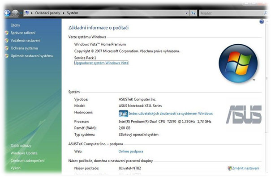Viewport: 271px width, 177px height.
Task: Click the vertical scrollbar of the System window
Action: point(267,78)
